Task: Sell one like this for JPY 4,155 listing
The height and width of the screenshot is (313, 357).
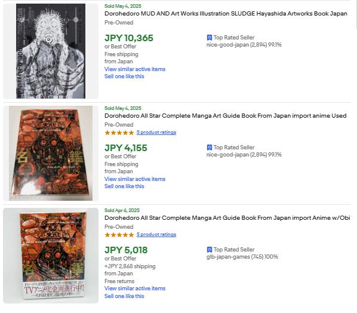Action: point(124,186)
